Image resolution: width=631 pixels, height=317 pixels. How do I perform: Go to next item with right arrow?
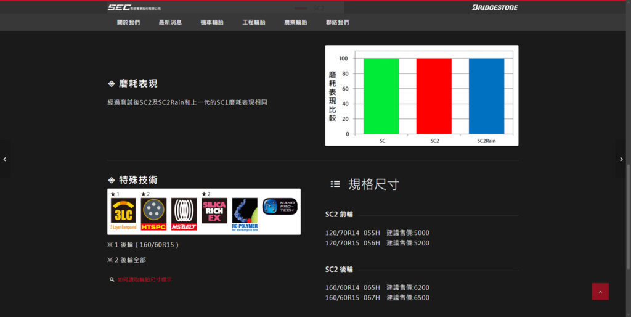[x=621, y=159]
